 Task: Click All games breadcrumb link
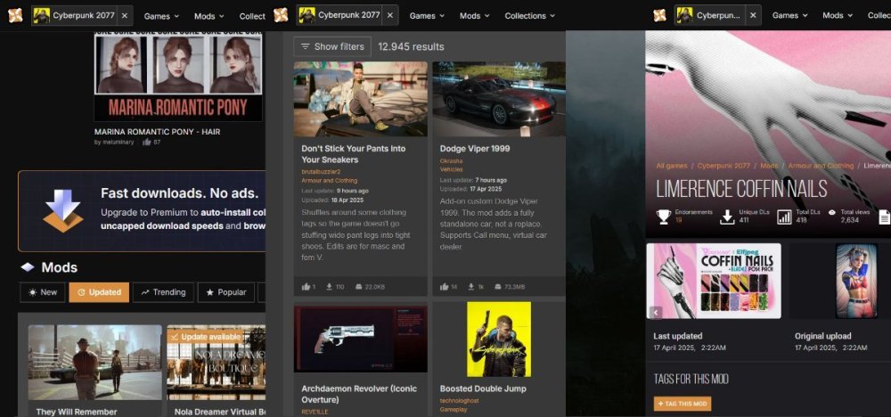[672, 167]
